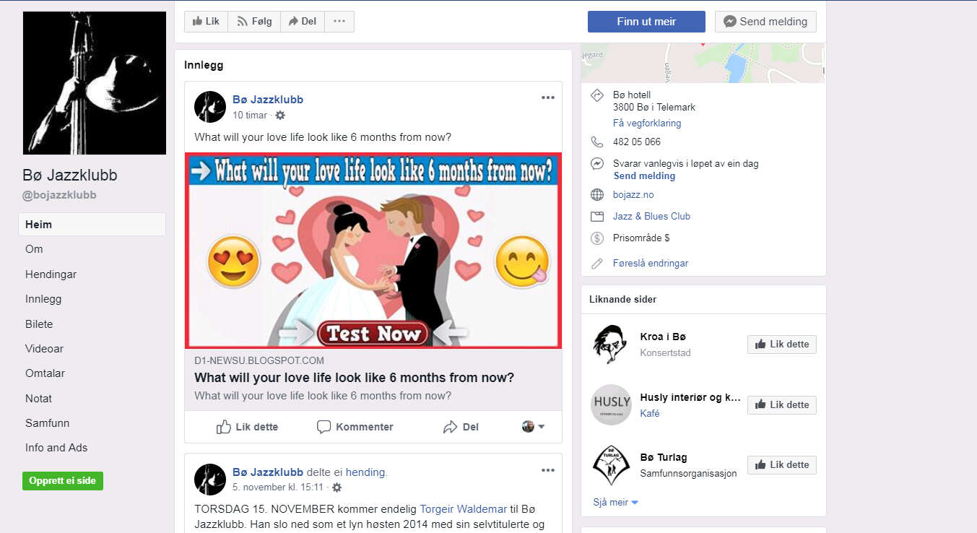Open the profile selector dropdown beside post share
Screen dimensions: 977x533
click(x=533, y=427)
